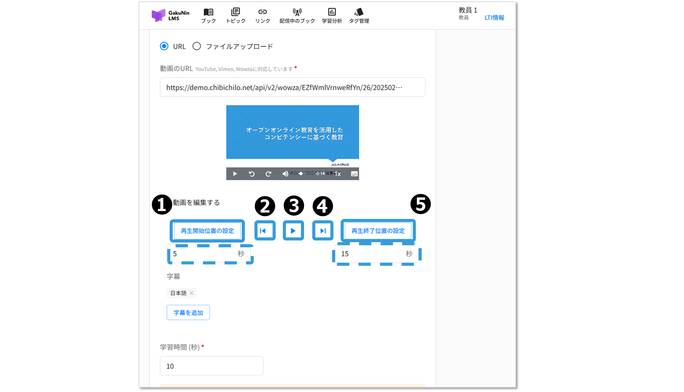The height and width of the screenshot is (392, 684).
Task: Open the LTI情報 link
Action: [x=494, y=17]
